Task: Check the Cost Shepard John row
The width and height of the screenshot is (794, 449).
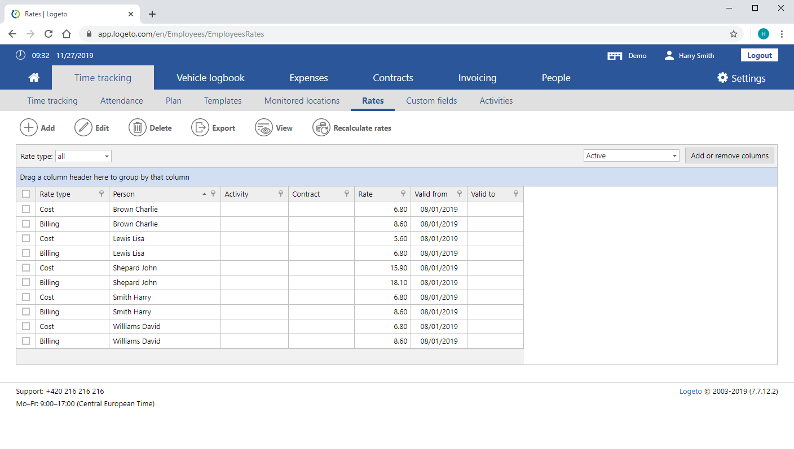Action: point(26,268)
